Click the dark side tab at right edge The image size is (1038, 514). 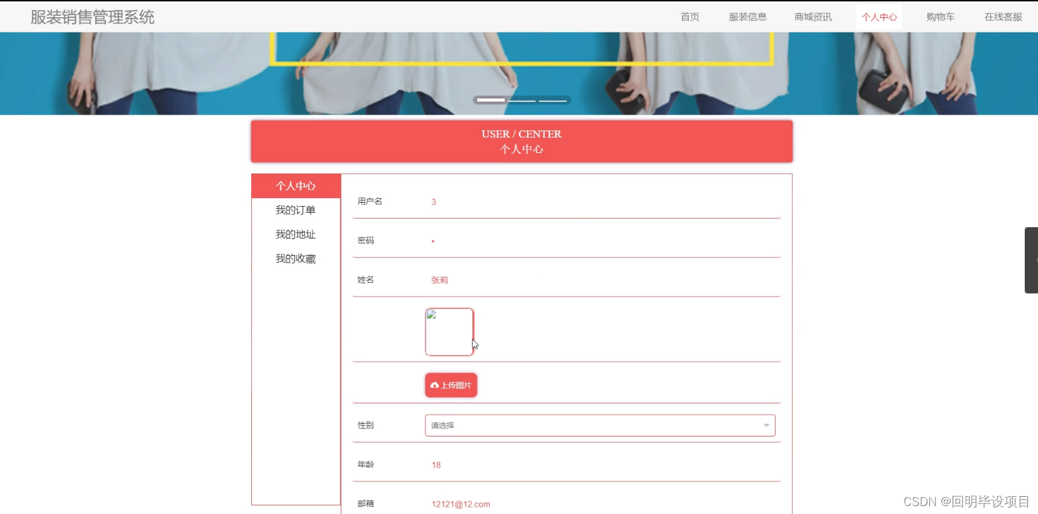(1031, 260)
